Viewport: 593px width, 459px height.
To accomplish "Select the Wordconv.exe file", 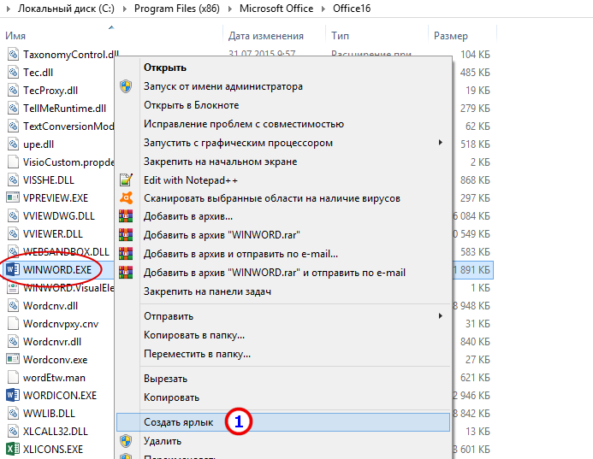I will (x=55, y=360).
